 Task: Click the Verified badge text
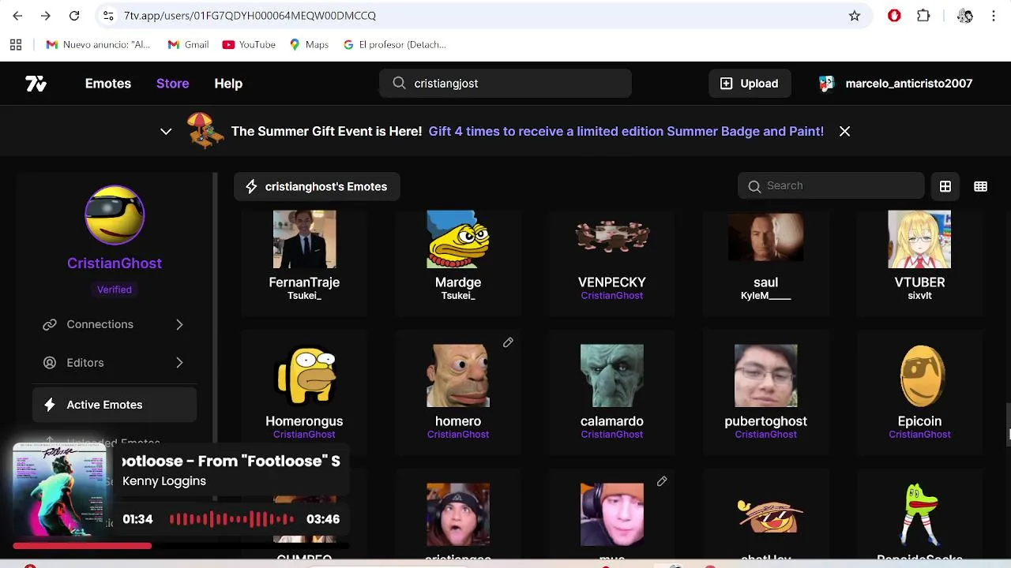pyautogui.click(x=115, y=290)
